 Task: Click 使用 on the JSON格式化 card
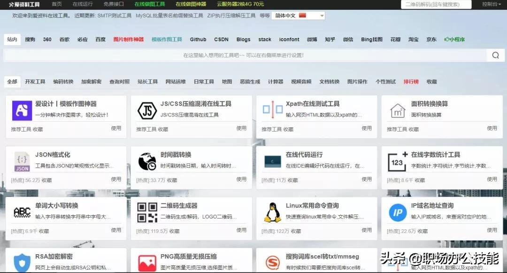pyautogui.click(x=116, y=179)
